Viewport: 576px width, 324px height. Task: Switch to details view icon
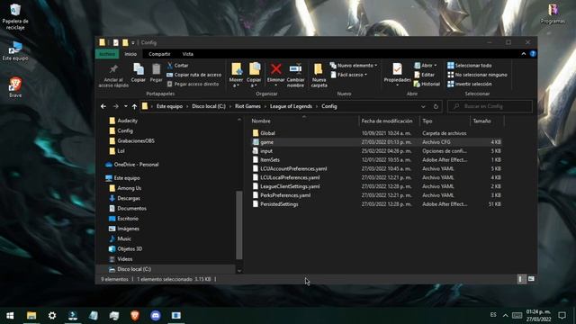(x=520, y=279)
